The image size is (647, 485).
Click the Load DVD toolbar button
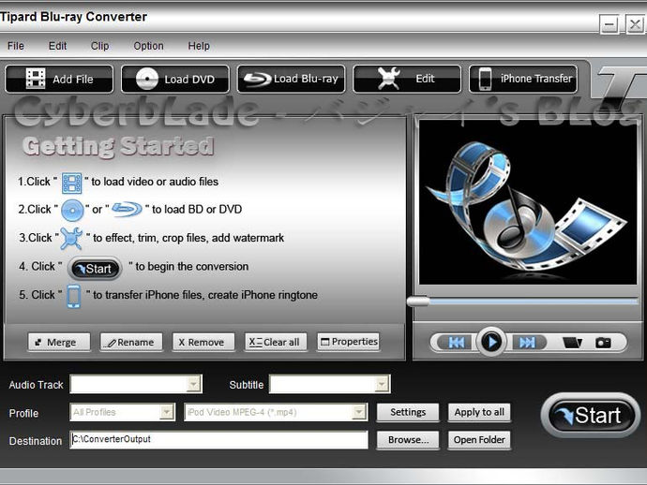click(x=175, y=79)
